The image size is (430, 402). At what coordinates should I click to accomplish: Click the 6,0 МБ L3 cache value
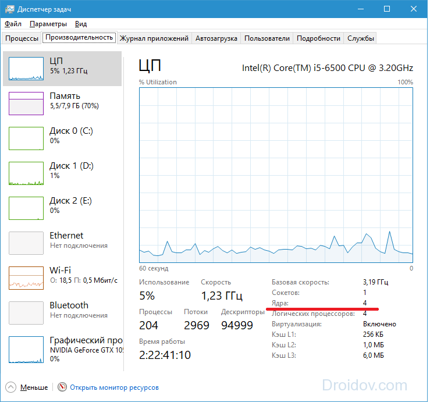373,355
